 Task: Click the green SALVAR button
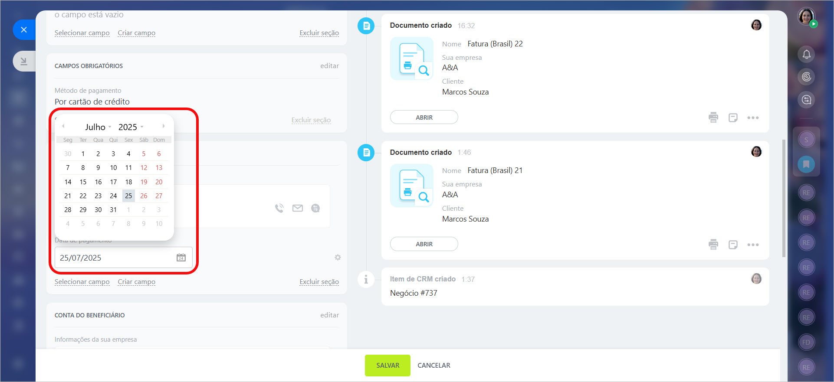coord(387,366)
